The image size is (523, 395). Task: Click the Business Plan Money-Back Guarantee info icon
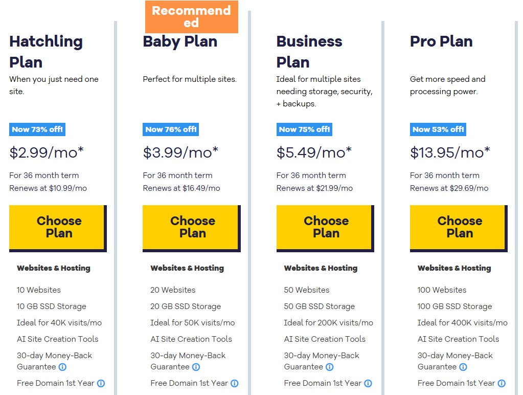pos(330,367)
